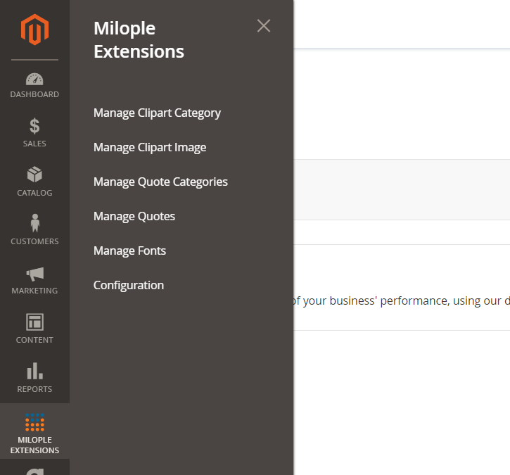Screen dimensions: 510x475
Task: Click the gray banner area right of the flyout
Action: coord(401,189)
